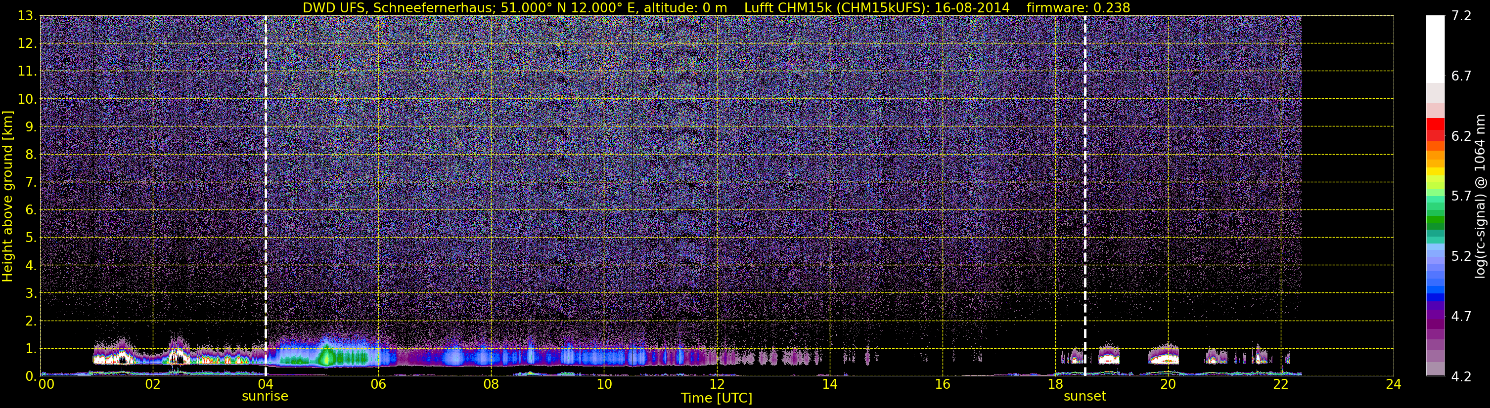Viewport: 1490px width, 408px height.
Task: Click the height axis tick '3.'
Action: (31, 293)
